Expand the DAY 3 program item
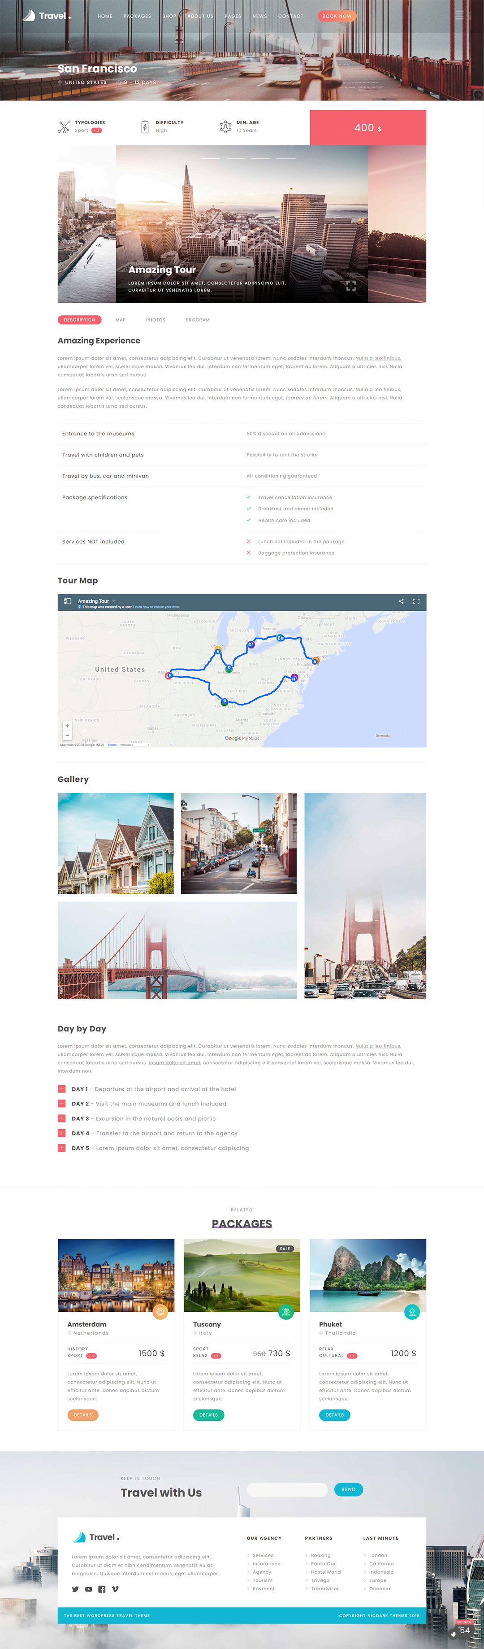 tap(61, 1118)
